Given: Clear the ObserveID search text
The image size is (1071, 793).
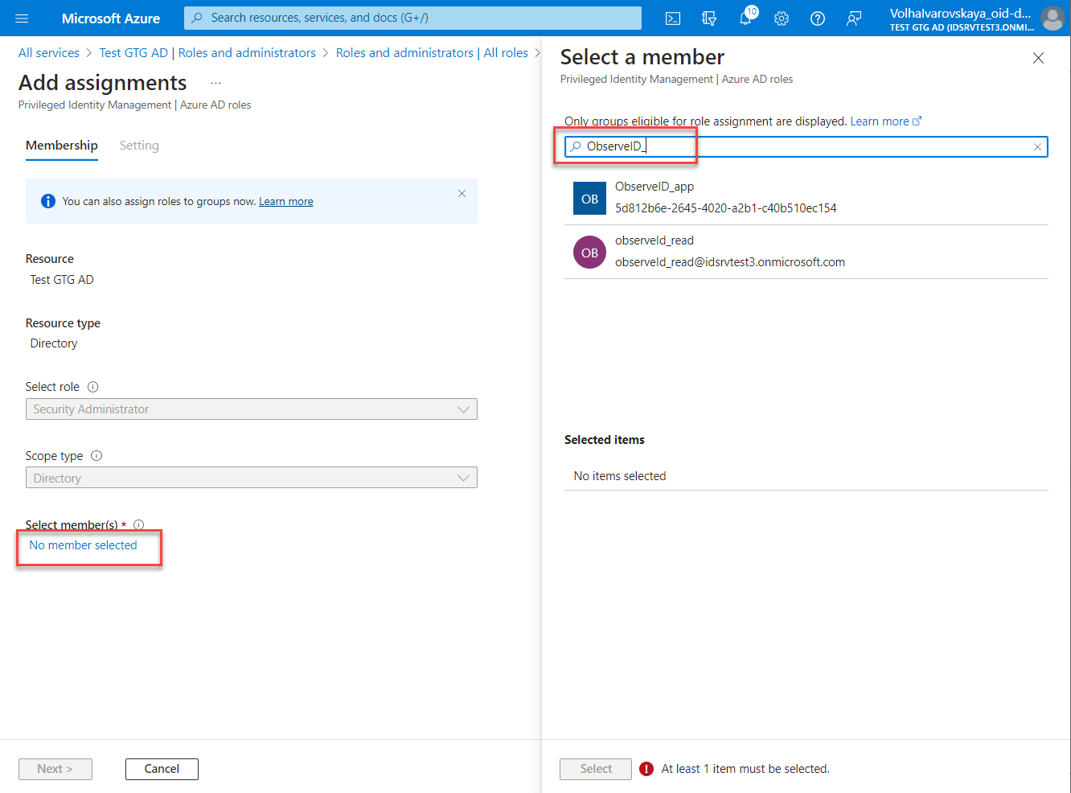Looking at the screenshot, I should point(1037,146).
